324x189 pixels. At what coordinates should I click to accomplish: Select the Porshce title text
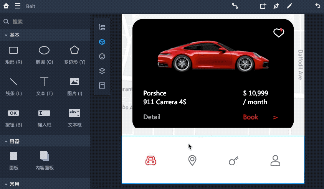(155, 93)
